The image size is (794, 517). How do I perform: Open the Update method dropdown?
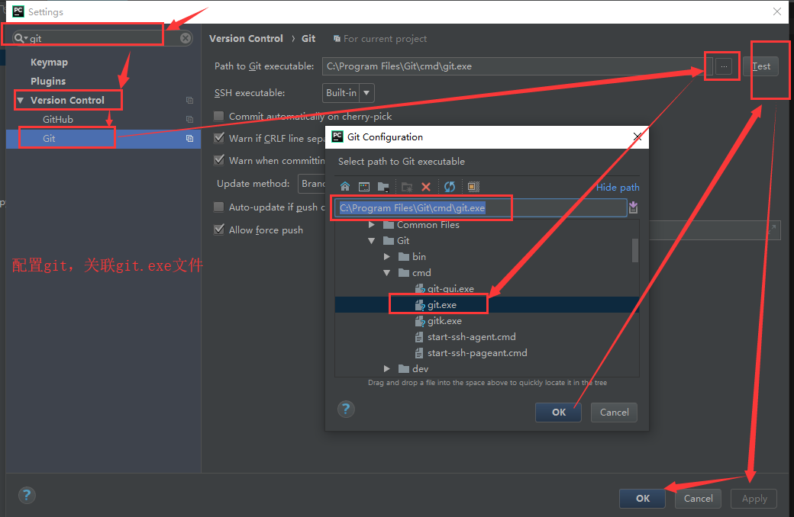click(311, 184)
